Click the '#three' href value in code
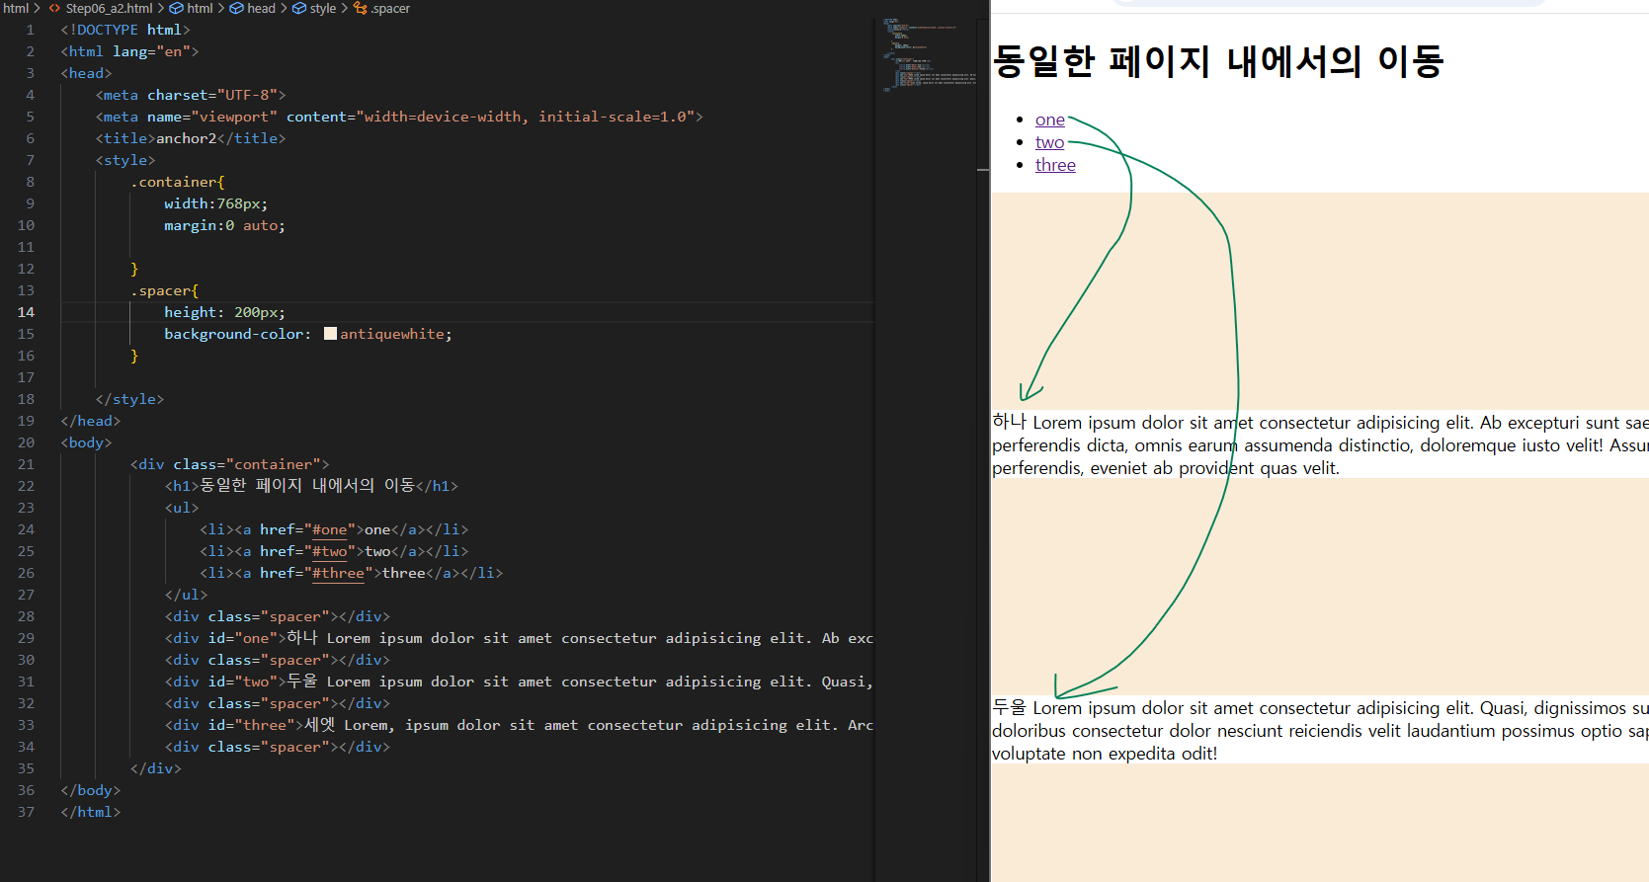The width and height of the screenshot is (1649, 882). pos(338,573)
